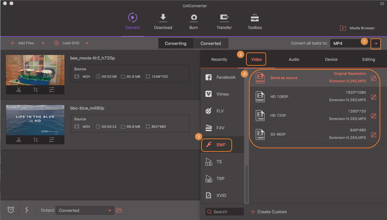Crop the bee_movie video
Screen dimensions: 387x220
coord(36,90)
